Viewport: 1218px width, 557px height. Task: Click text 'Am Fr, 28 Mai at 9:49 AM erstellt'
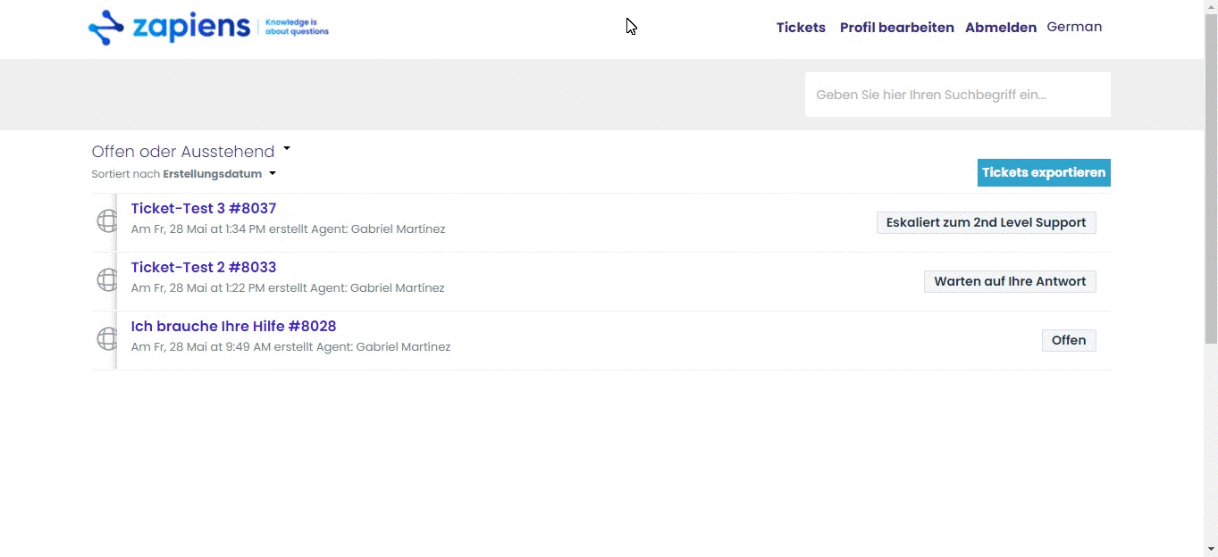click(222, 347)
